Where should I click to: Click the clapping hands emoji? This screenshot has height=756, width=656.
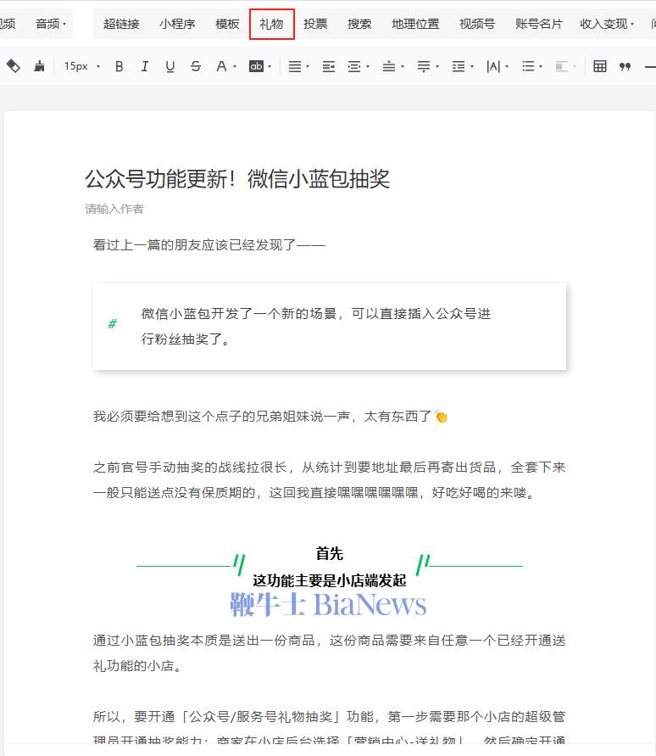[x=442, y=416]
